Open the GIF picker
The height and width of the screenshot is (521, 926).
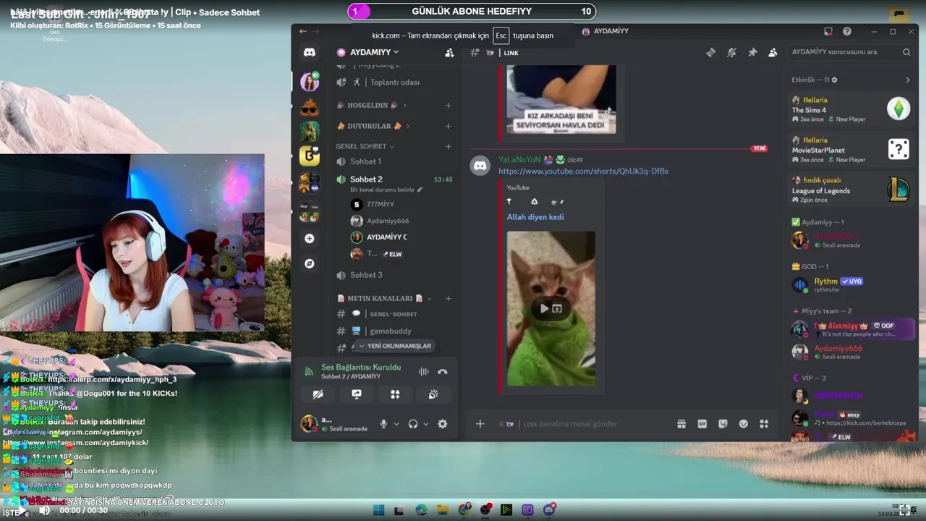pyautogui.click(x=702, y=424)
